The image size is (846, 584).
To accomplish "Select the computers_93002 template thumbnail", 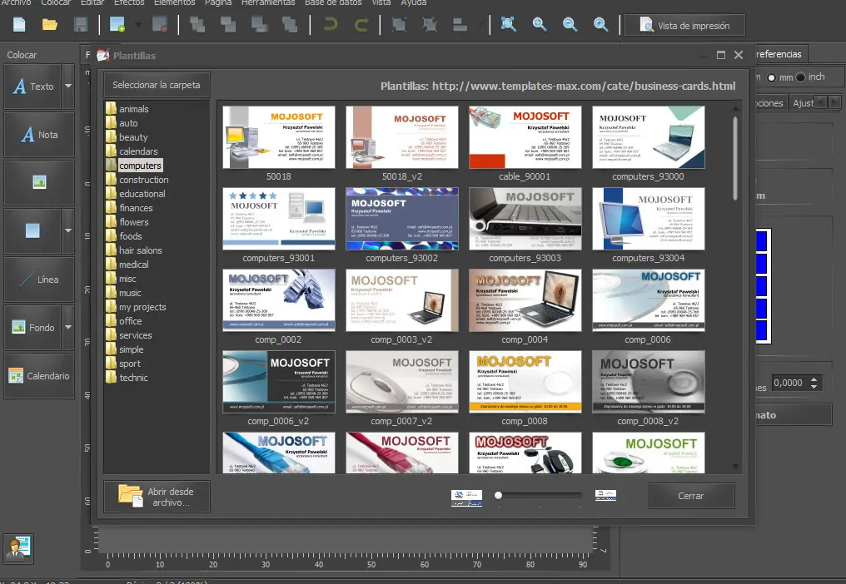I will click(402, 219).
